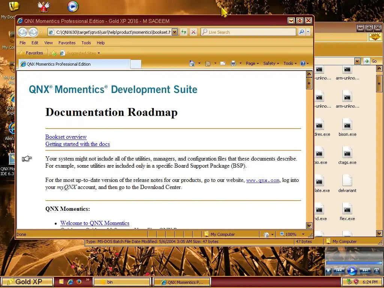Select ctags.exe in the bin window

pyautogui.click(x=347, y=156)
